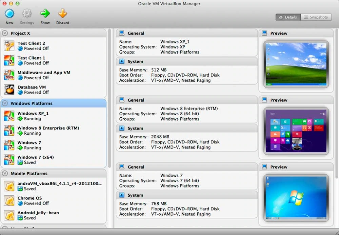
Task: Select the Android Jelly-bean VM icon
Action: pyautogui.click(x=9, y=215)
